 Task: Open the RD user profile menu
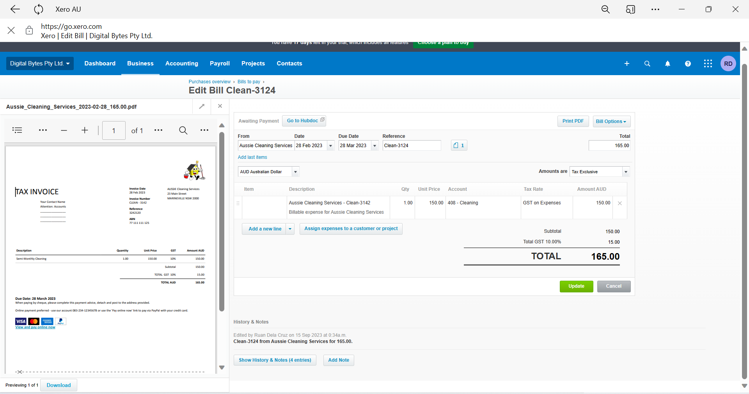tap(728, 63)
